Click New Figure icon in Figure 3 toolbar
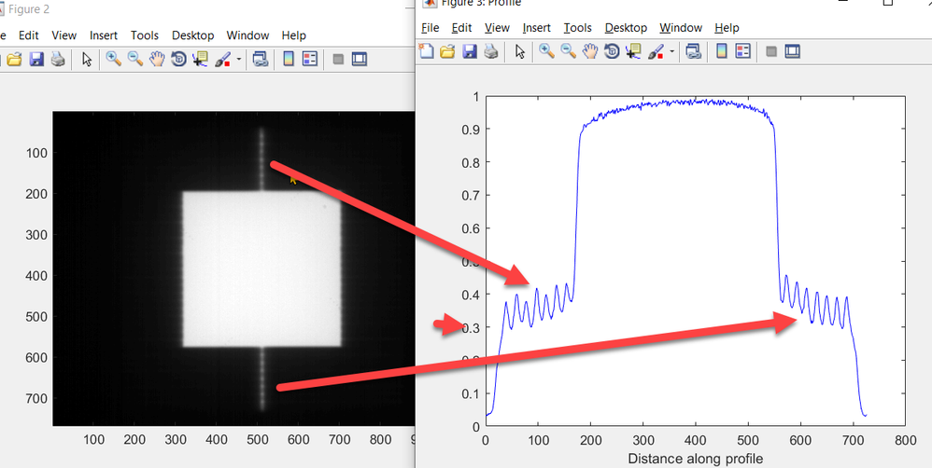Screen dimensions: 932x468 point(427,51)
